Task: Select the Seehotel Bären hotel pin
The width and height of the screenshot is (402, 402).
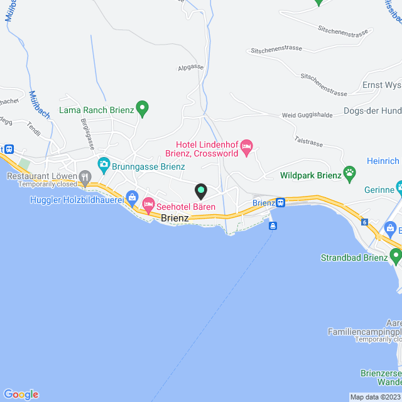Action: tap(148, 205)
